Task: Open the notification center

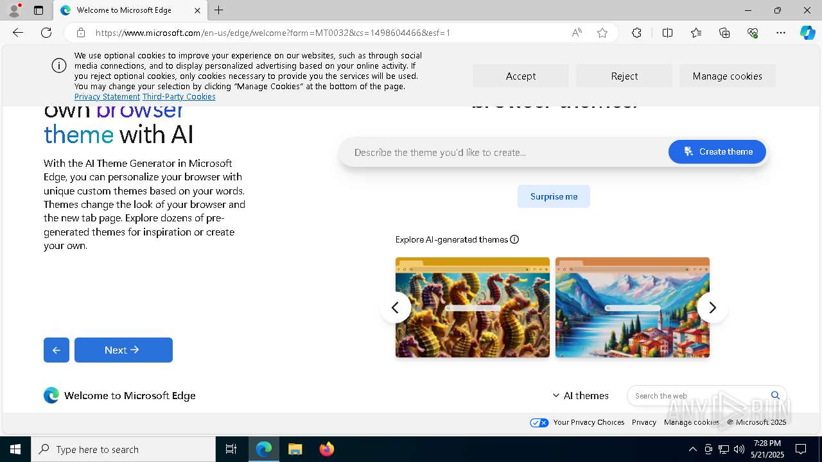Action: (x=801, y=449)
